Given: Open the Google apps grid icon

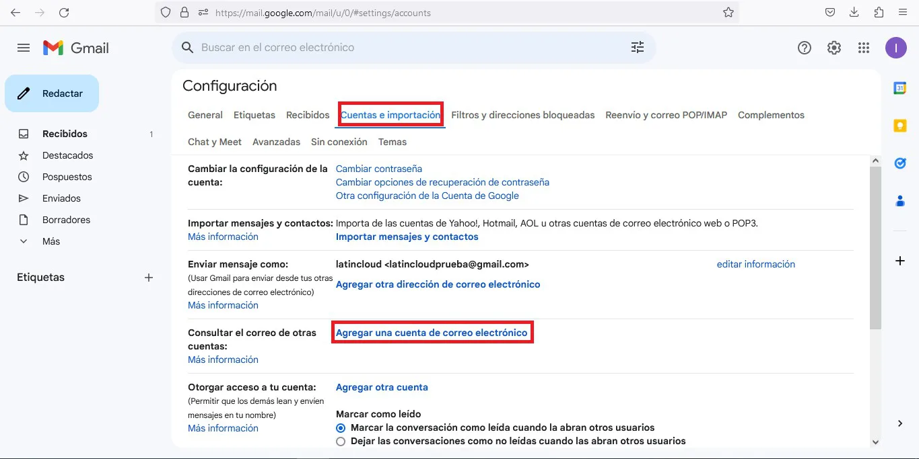Looking at the screenshot, I should point(864,48).
